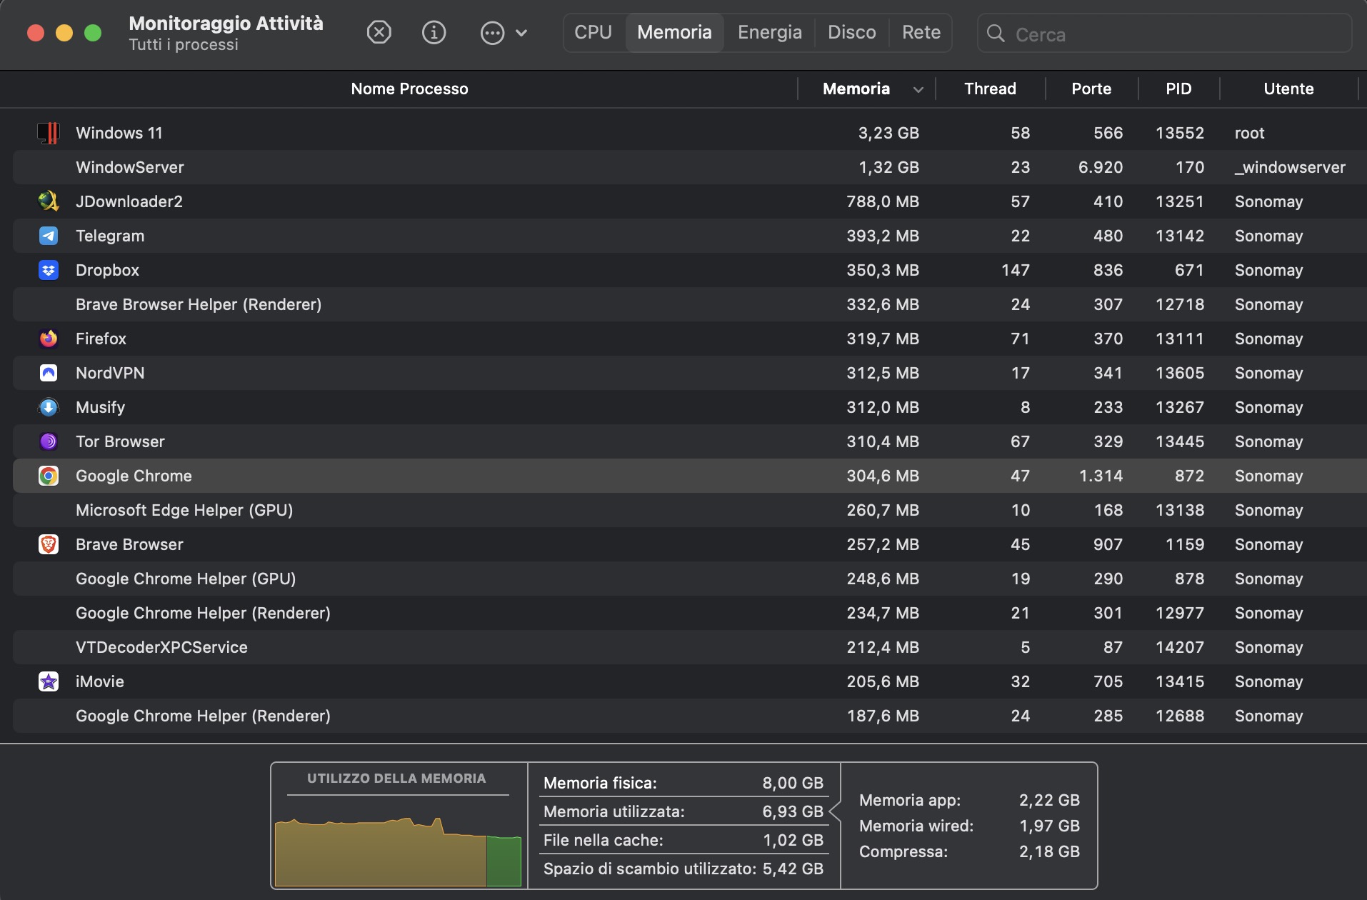1367x900 pixels.
Task: Click the Musify app icon
Action: click(x=48, y=407)
